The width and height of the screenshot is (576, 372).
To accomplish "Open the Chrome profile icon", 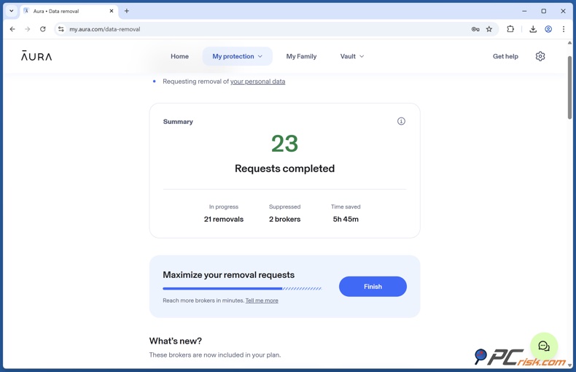I will [x=548, y=29].
